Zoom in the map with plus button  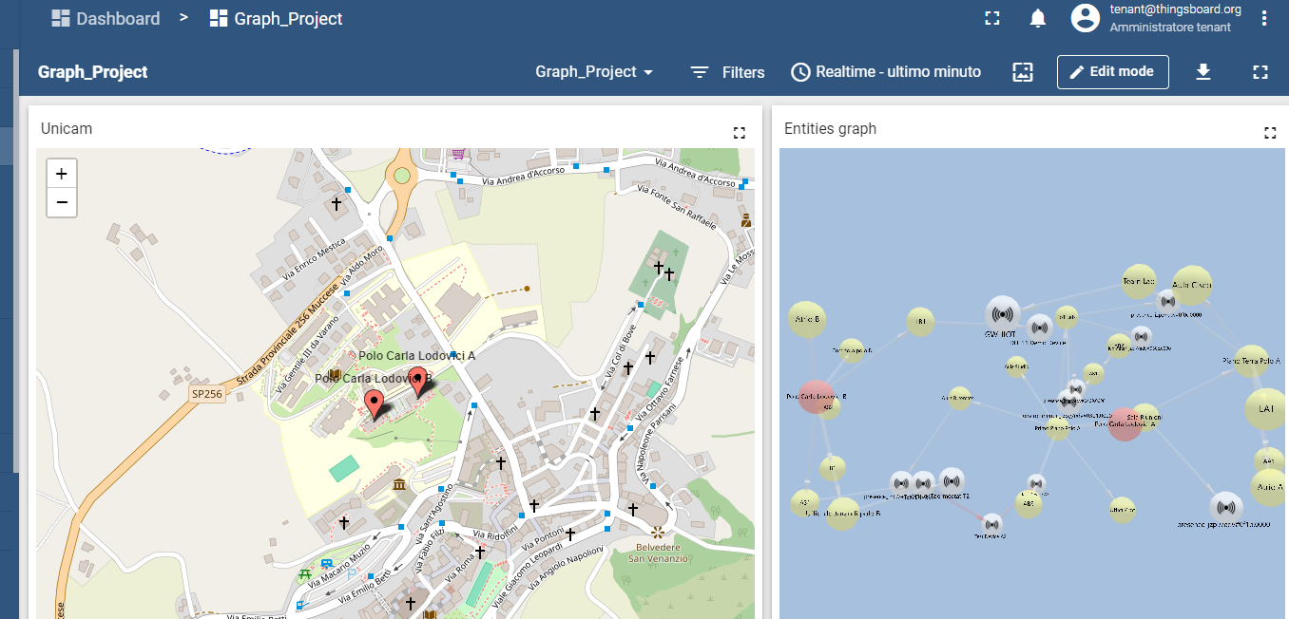point(62,174)
